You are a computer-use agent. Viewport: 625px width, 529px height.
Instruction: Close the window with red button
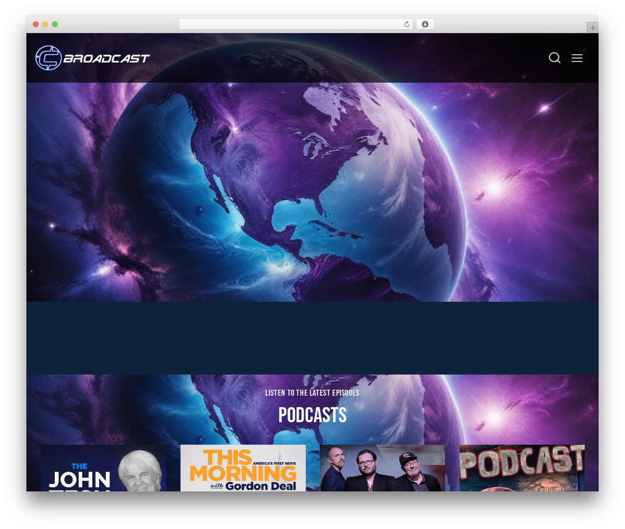36,24
